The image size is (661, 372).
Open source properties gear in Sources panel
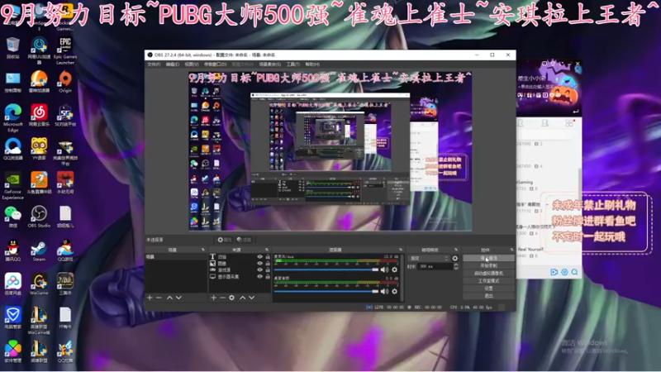click(232, 298)
